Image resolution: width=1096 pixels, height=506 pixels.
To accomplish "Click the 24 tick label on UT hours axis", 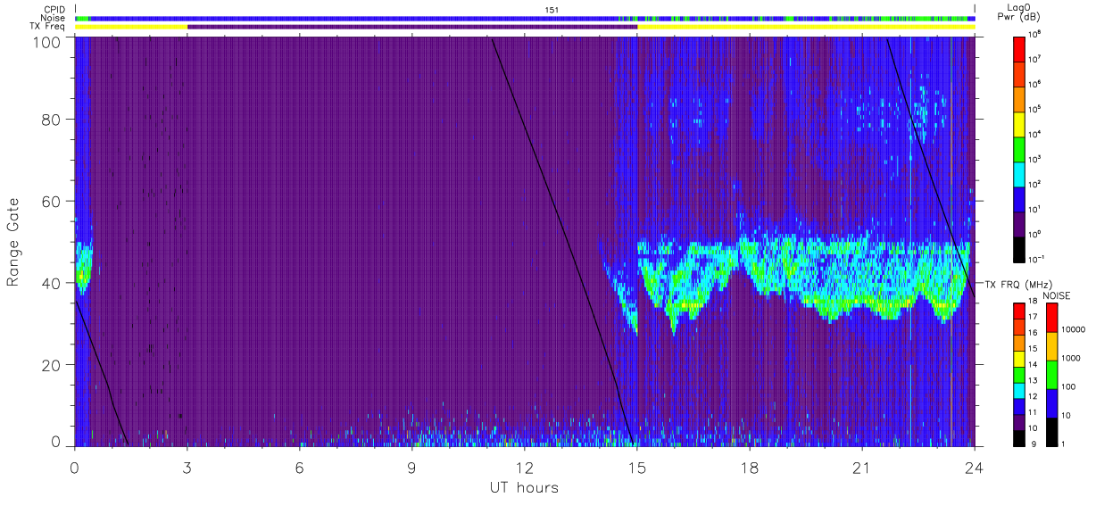I will coord(975,469).
